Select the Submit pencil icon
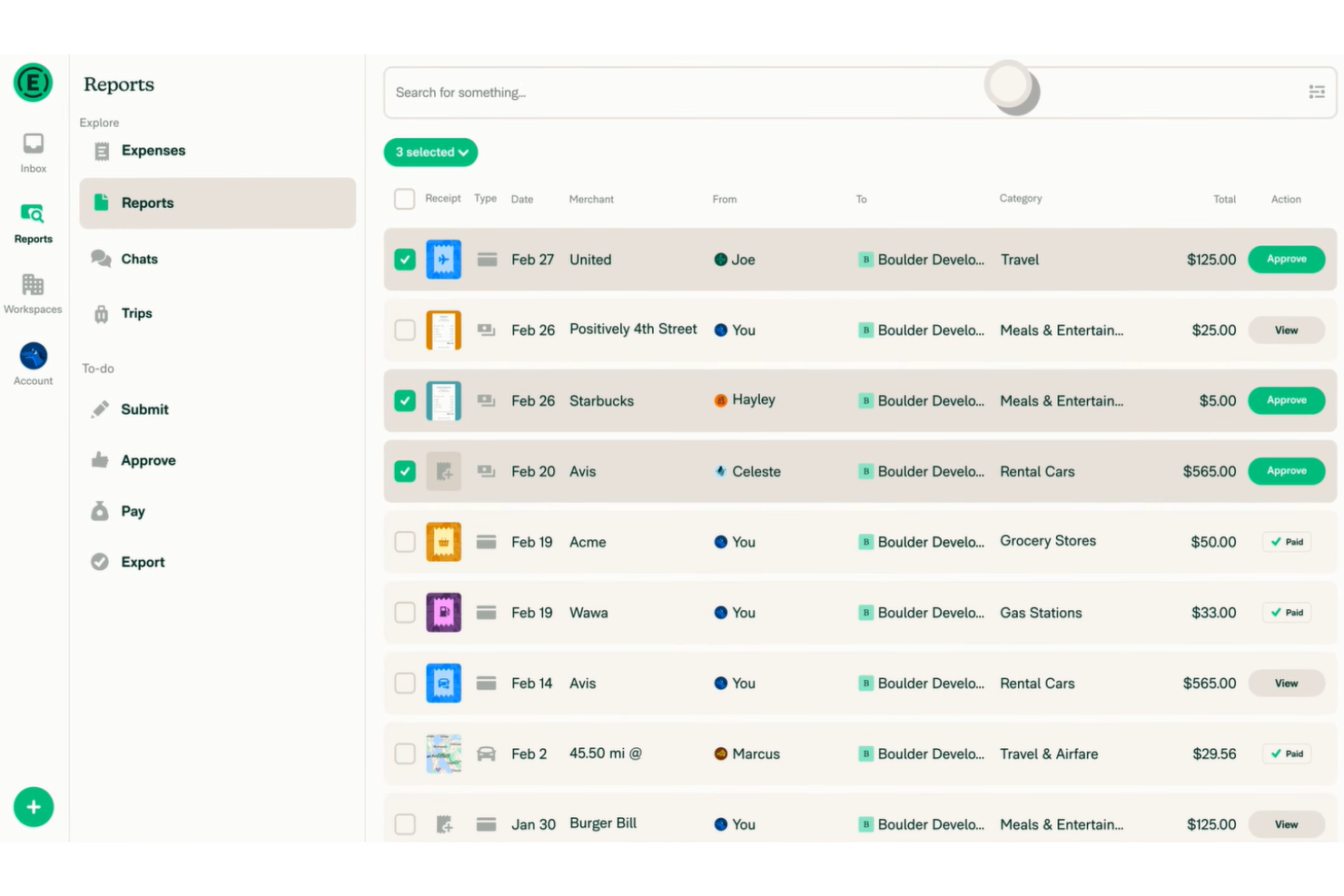 click(x=100, y=409)
